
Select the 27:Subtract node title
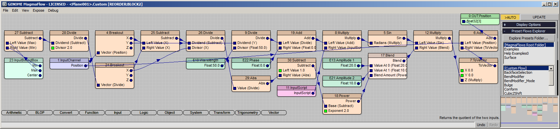[x=24, y=33]
